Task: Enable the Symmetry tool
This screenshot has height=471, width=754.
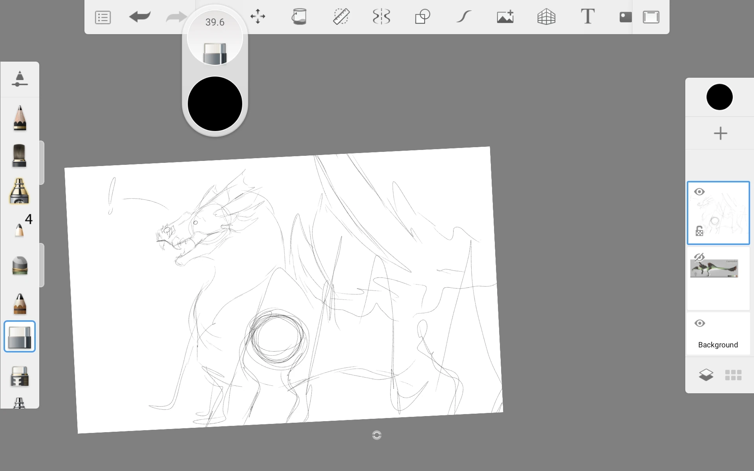Action: (381, 17)
